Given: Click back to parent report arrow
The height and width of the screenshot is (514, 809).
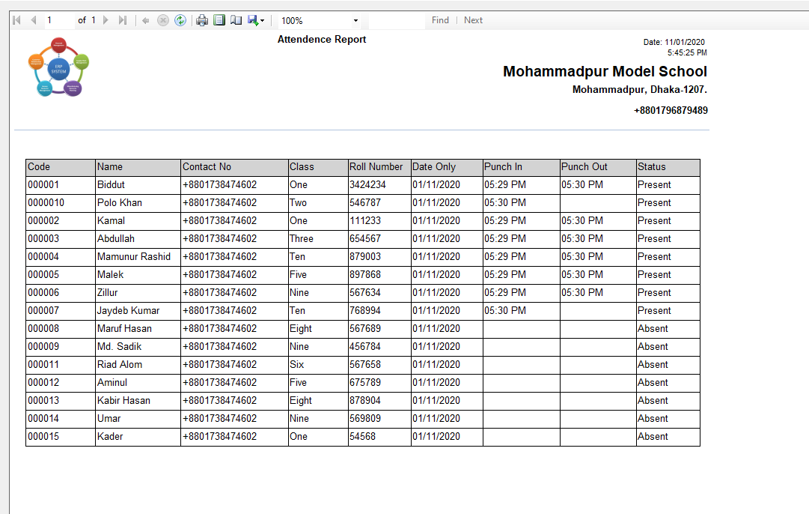Looking at the screenshot, I should click(x=145, y=21).
